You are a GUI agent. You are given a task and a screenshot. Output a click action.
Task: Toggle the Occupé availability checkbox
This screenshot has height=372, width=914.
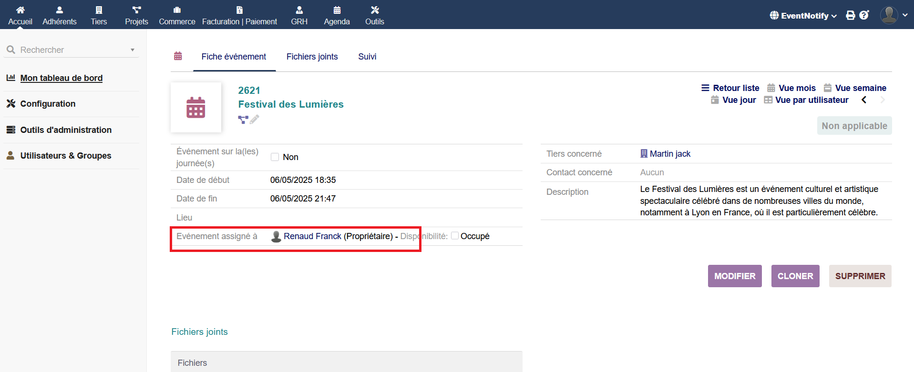tap(455, 236)
